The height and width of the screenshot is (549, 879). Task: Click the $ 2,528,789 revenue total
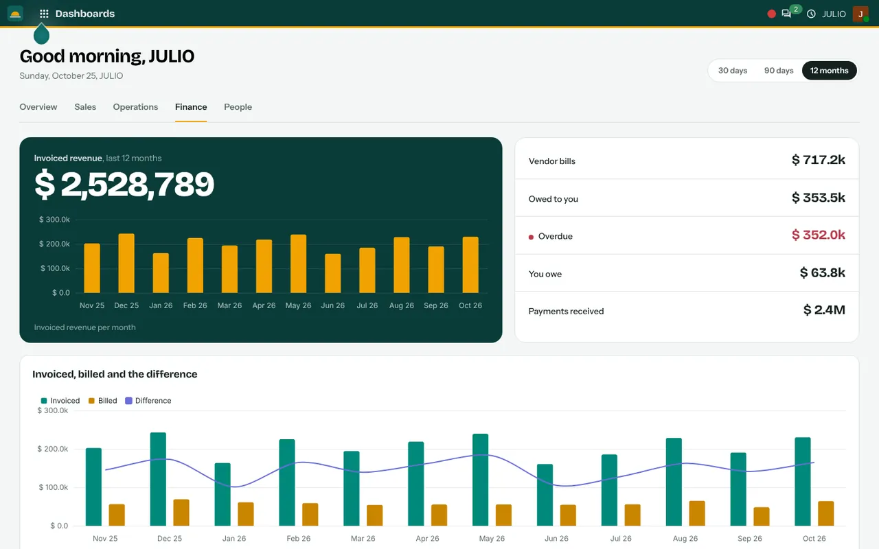pos(124,185)
